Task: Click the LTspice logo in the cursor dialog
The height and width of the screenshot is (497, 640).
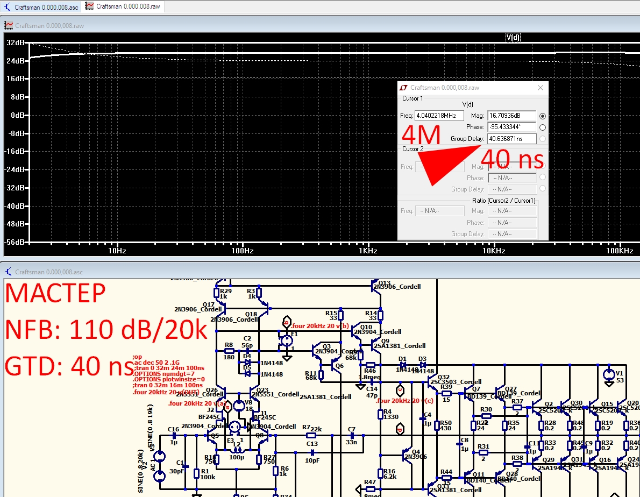Action: 404,88
